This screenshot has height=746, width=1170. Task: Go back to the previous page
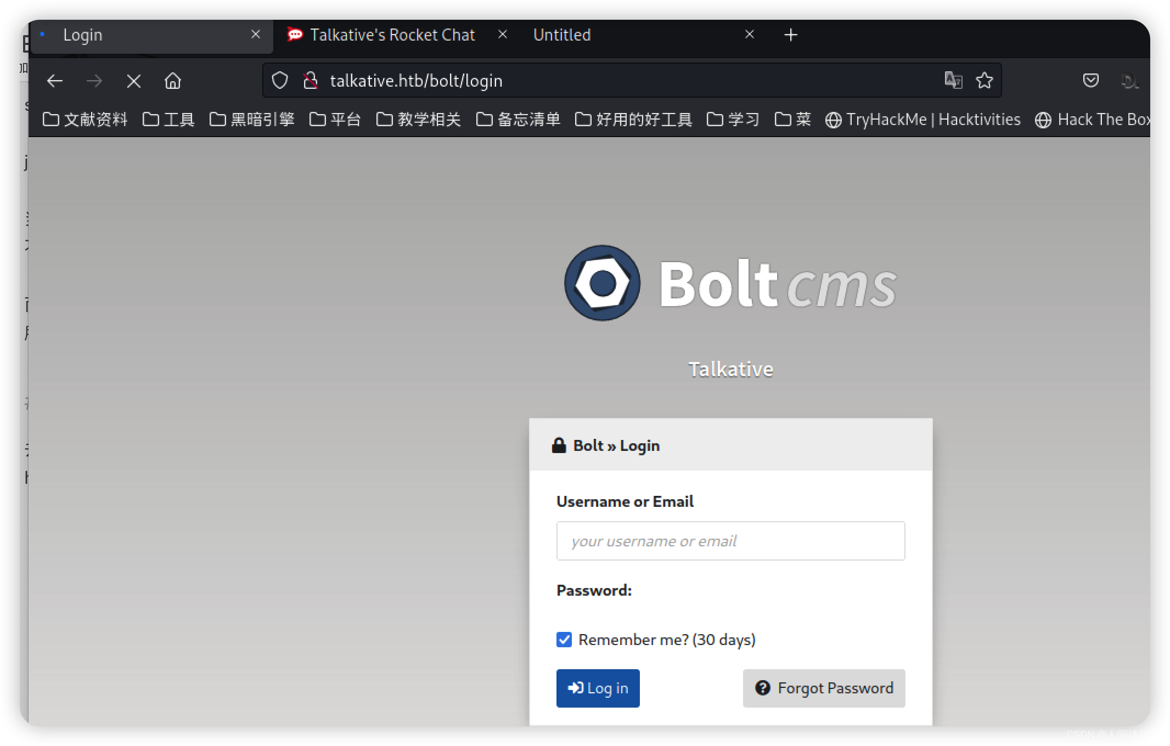tap(55, 81)
